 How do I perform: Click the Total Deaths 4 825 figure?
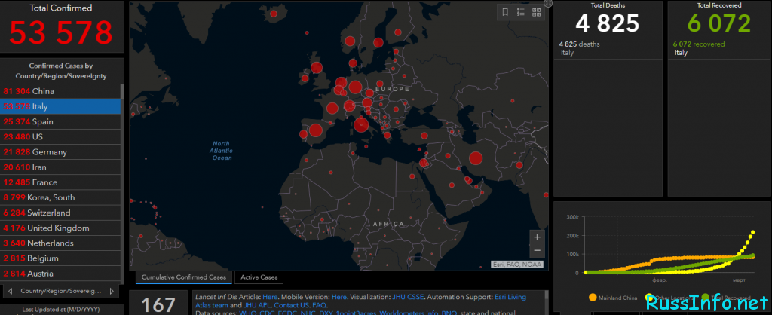pos(607,23)
